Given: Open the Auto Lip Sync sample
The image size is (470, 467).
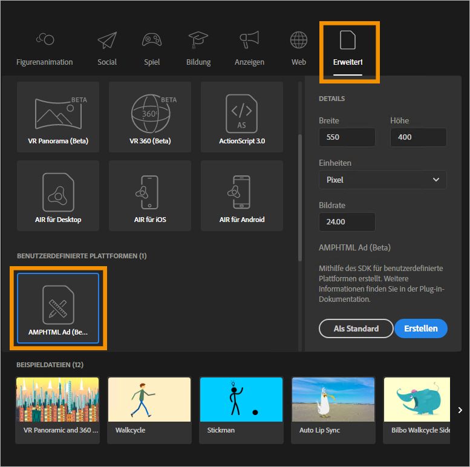Looking at the screenshot, I should [333, 410].
